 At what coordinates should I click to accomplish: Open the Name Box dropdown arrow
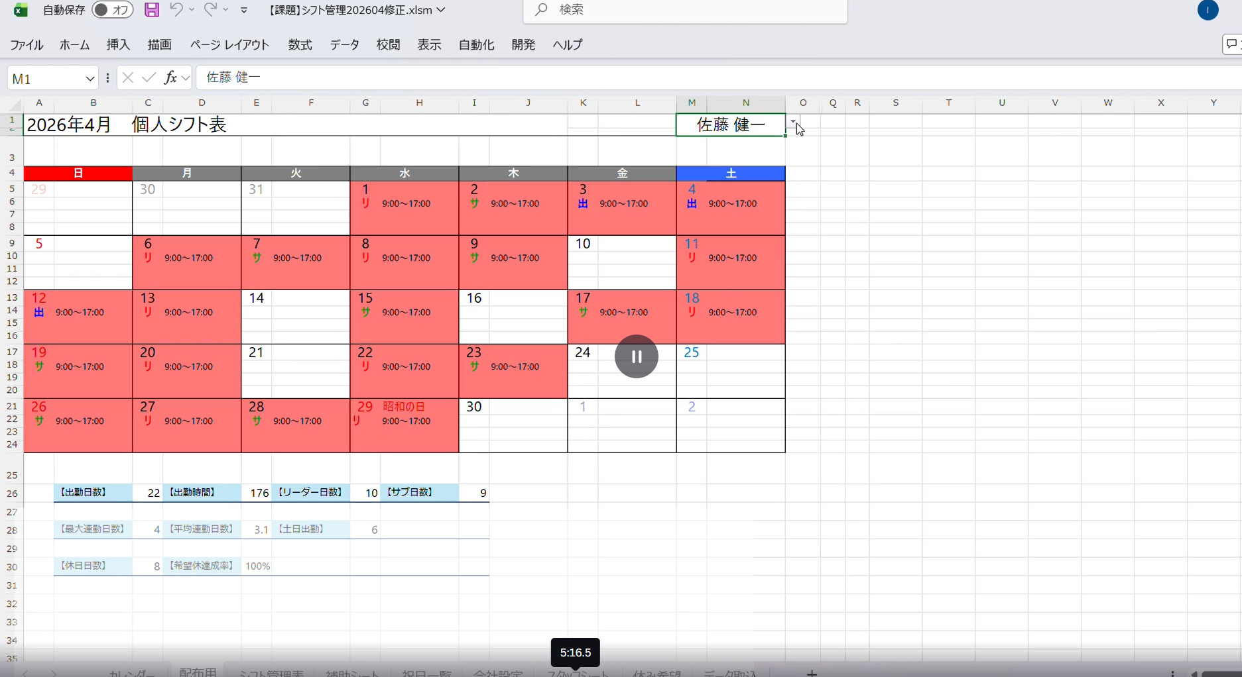tap(90, 79)
